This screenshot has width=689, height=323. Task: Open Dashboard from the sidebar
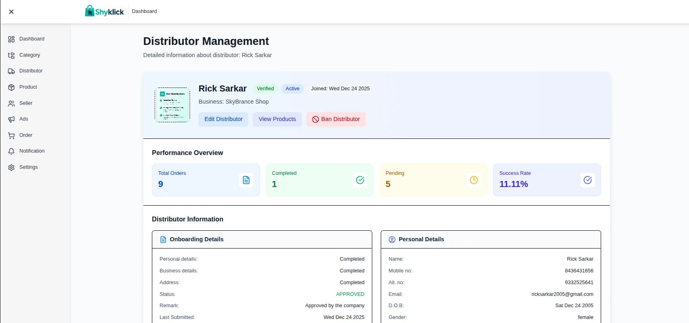pyautogui.click(x=32, y=39)
